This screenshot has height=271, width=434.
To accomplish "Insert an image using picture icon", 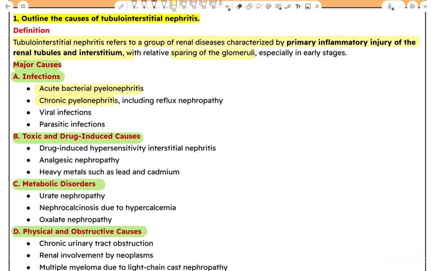I will [x=307, y=7].
